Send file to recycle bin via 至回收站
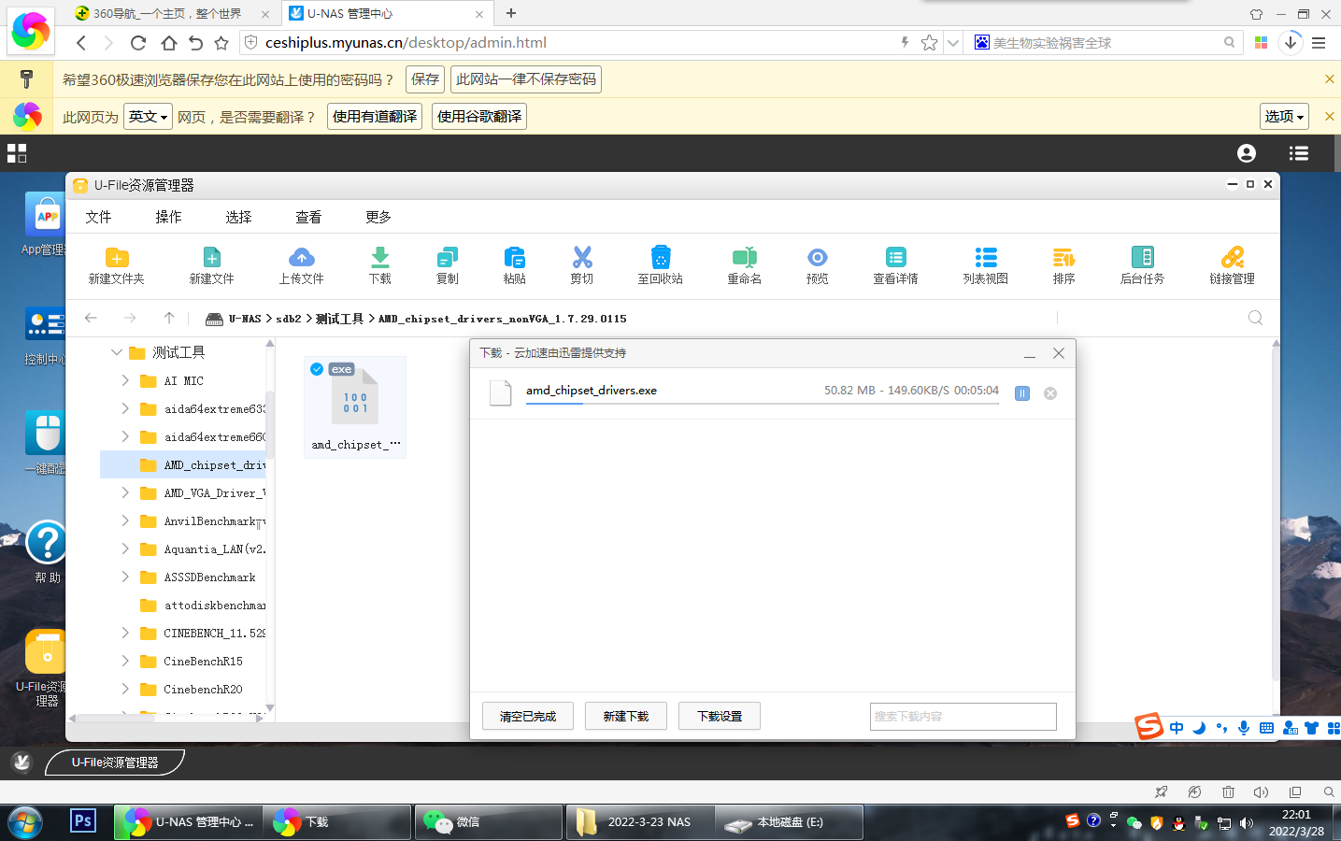This screenshot has height=841, width=1341. (x=661, y=264)
